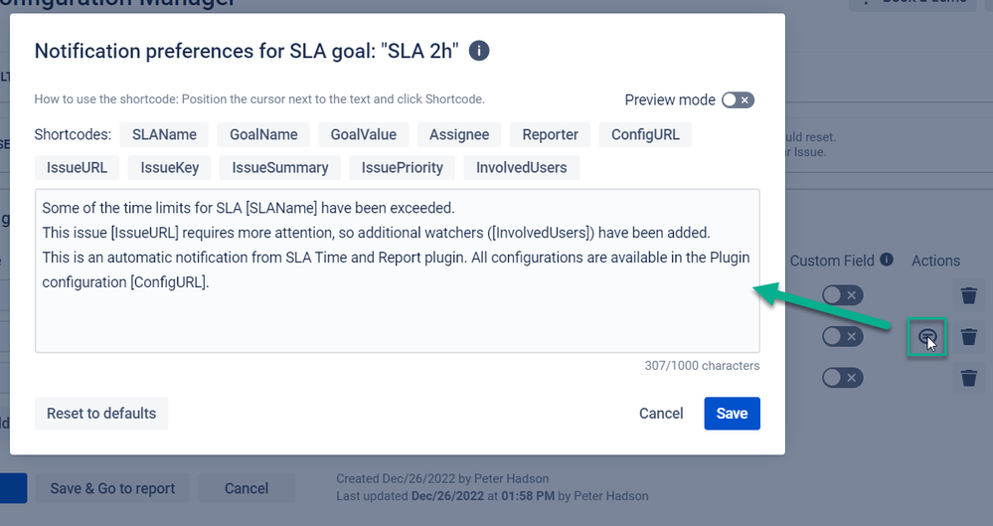Click the middle row trash icon
Viewport: 993px width, 526px height.
click(x=968, y=336)
